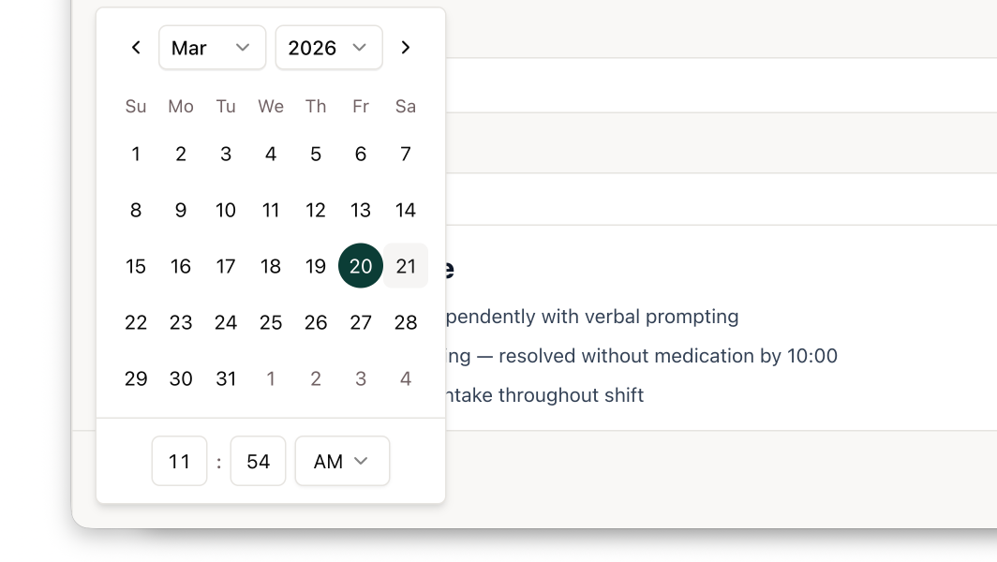Image resolution: width=997 pixels, height=562 pixels.
Task: Choose April 1 trailing date
Action: (x=271, y=378)
